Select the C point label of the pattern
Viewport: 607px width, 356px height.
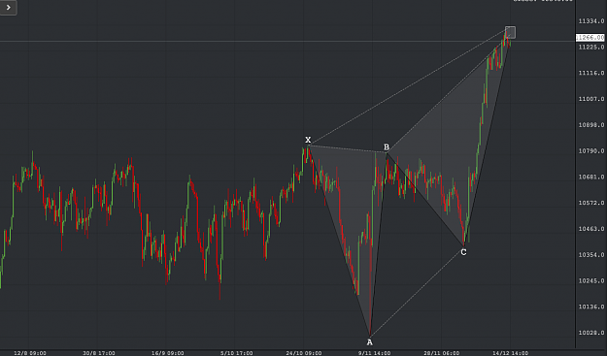pos(463,252)
